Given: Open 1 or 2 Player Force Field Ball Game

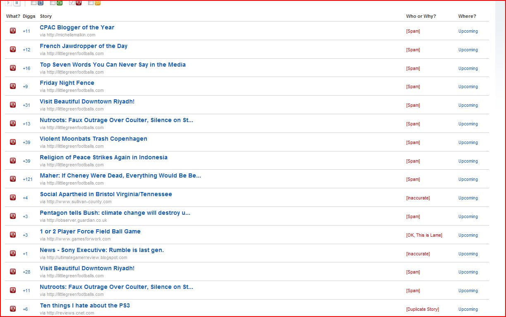Looking at the screenshot, I should click(90, 231).
